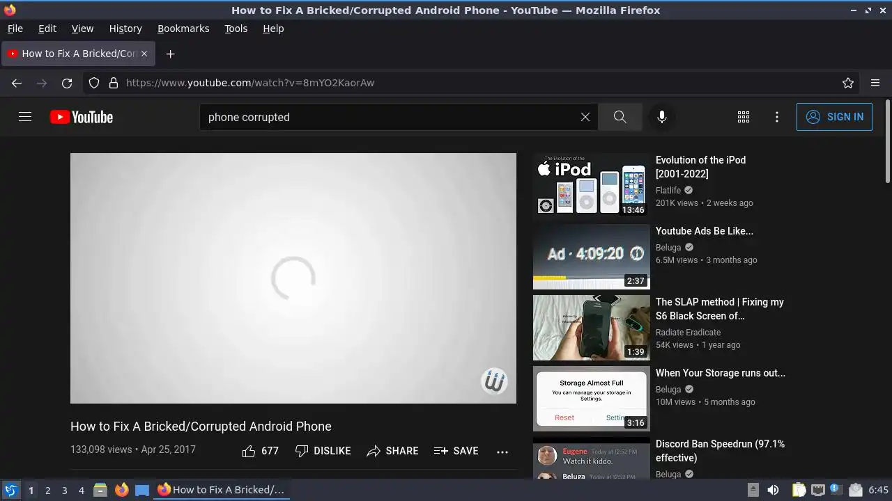This screenshot has width=892, height=501.
Task: Open title Discord Ban Speedrun (97.1% effective)
Action: (720, 451)
